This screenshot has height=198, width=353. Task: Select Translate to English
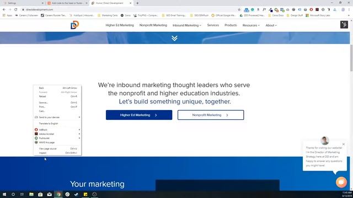[57, 123]
